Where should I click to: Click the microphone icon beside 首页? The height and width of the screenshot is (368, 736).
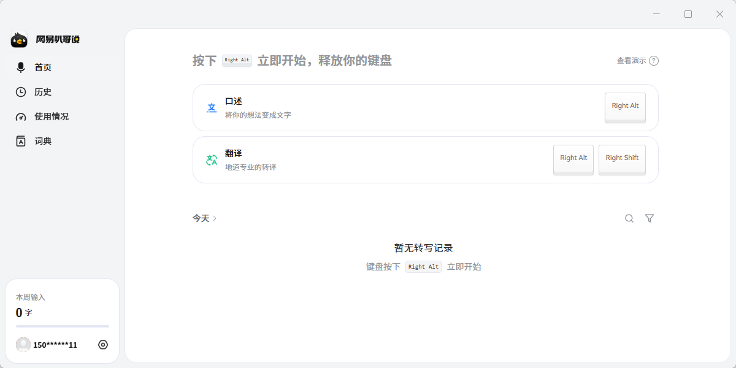21,67
